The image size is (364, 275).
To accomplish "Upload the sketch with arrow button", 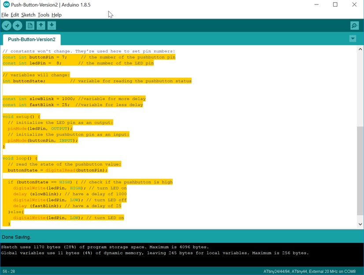I will coord(18,26).
